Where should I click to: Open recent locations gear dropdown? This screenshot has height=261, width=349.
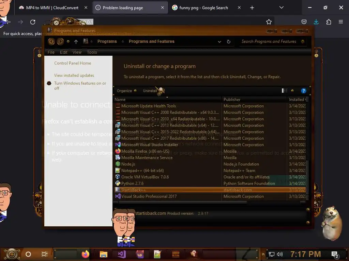(x=68, y=41)
